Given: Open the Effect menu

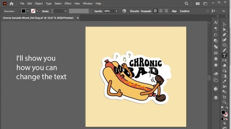Looking at the screenshot, I should (68, 4).
